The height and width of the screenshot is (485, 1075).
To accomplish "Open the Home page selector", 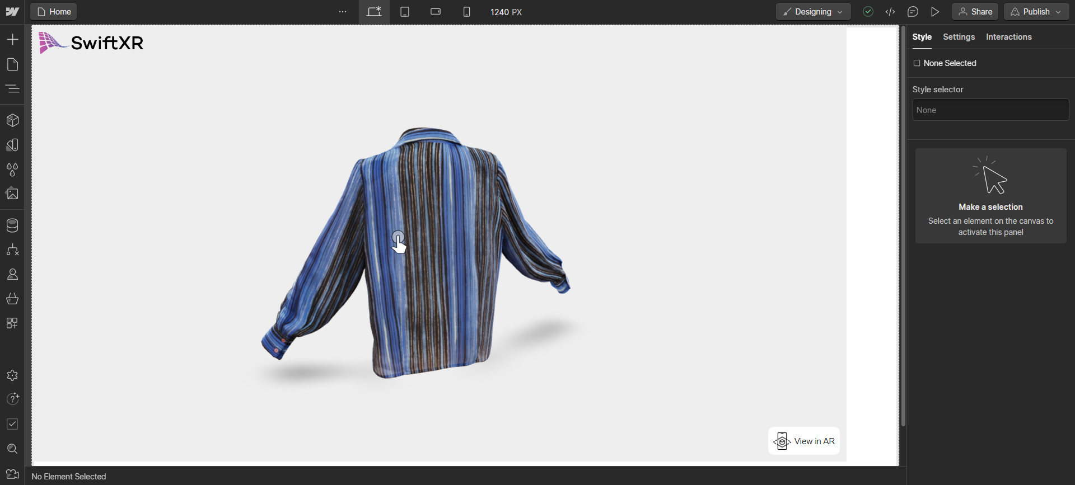I will point(54,12).
